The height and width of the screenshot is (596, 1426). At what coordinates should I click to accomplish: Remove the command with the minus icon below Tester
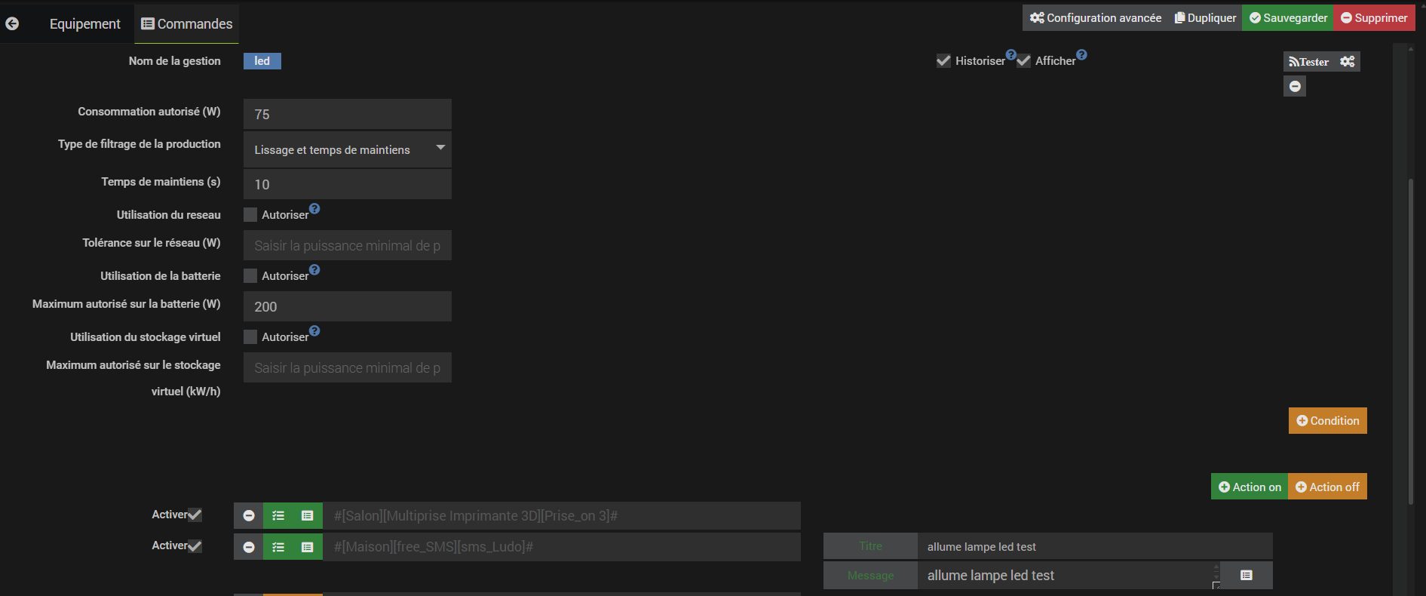tap(1295, 86)
